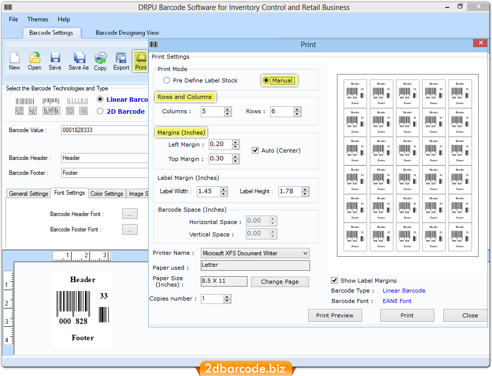Open the Help menu
This screenshot has height=376, width=492.
coord(64,19)
